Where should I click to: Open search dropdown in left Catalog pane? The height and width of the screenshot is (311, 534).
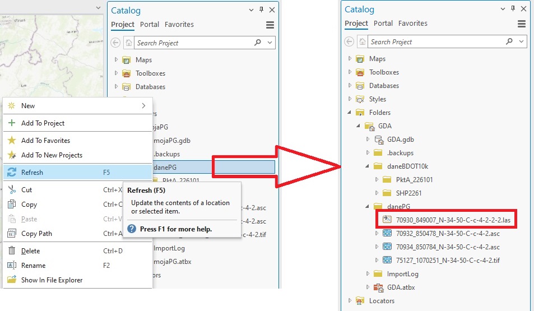click(270, 43)
